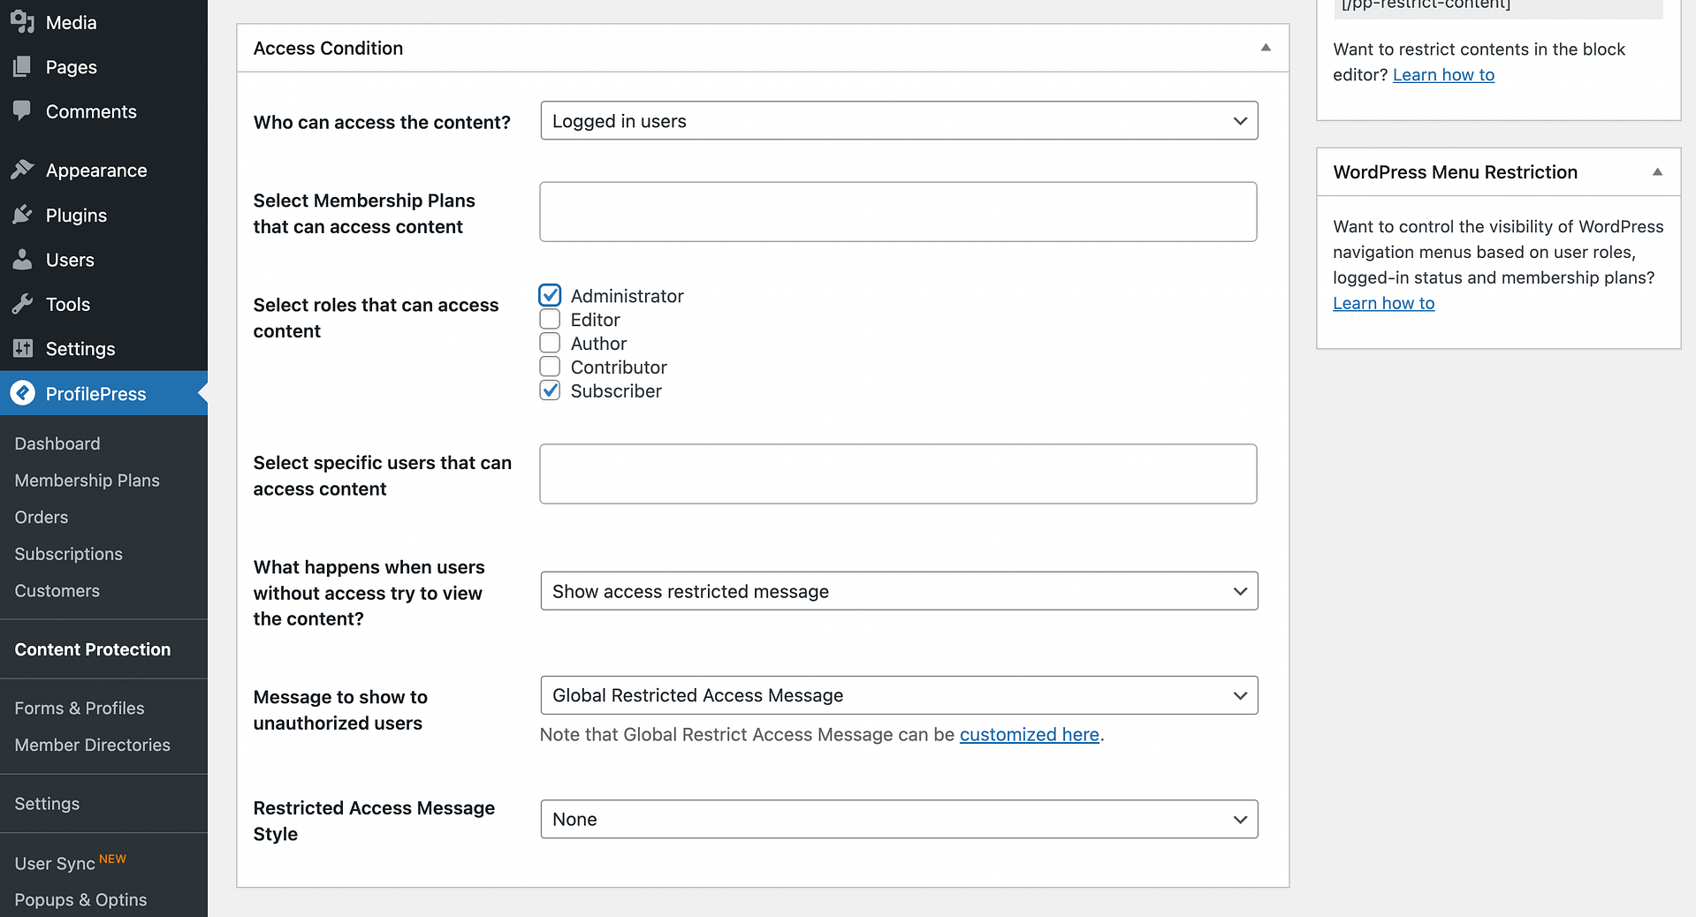Screen dimensions: 1696x917
Task: Open Membership Plans in ProfilePress menu
Action: [x=87, y=481]
